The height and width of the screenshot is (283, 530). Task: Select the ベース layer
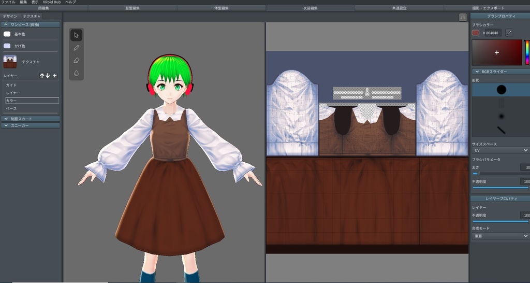tap(32, 108)
